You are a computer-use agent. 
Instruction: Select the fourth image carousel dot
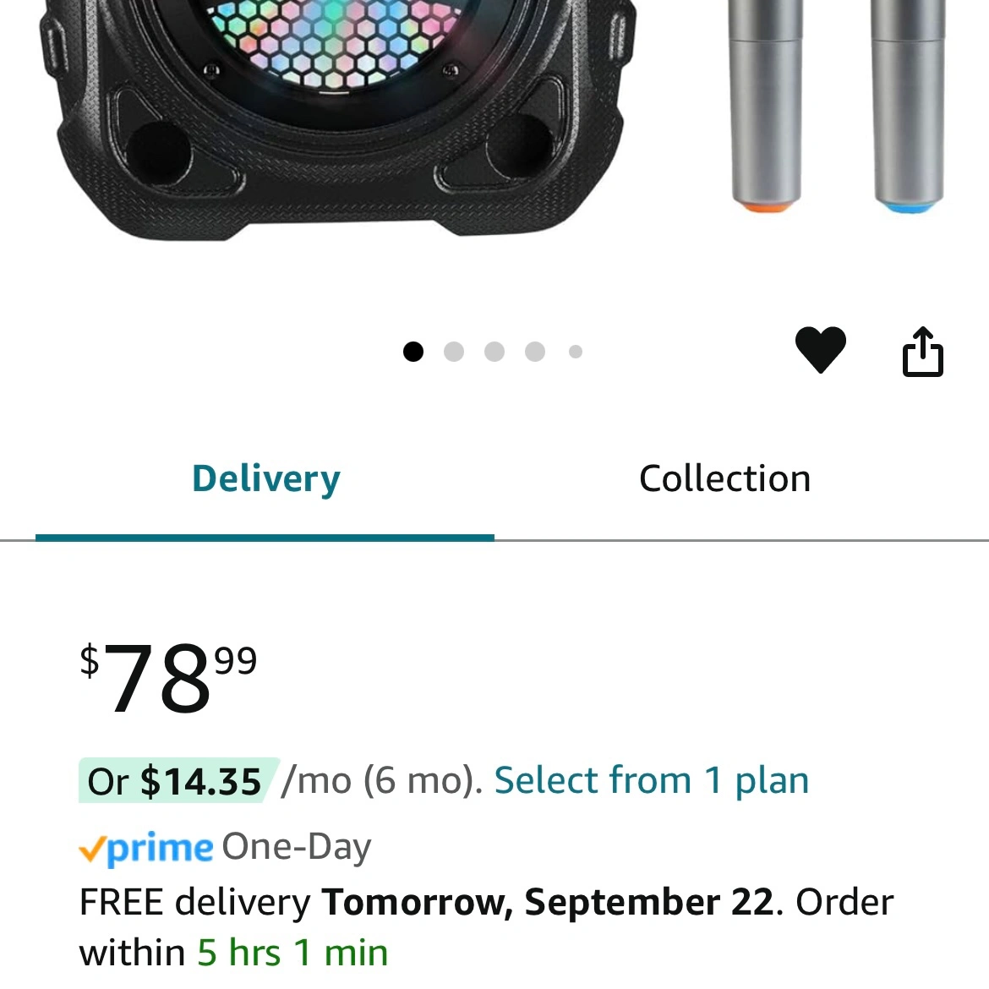pyautogui.click(x=535, y=352)
